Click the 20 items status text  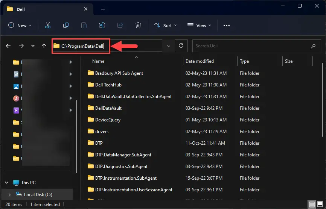14,204
